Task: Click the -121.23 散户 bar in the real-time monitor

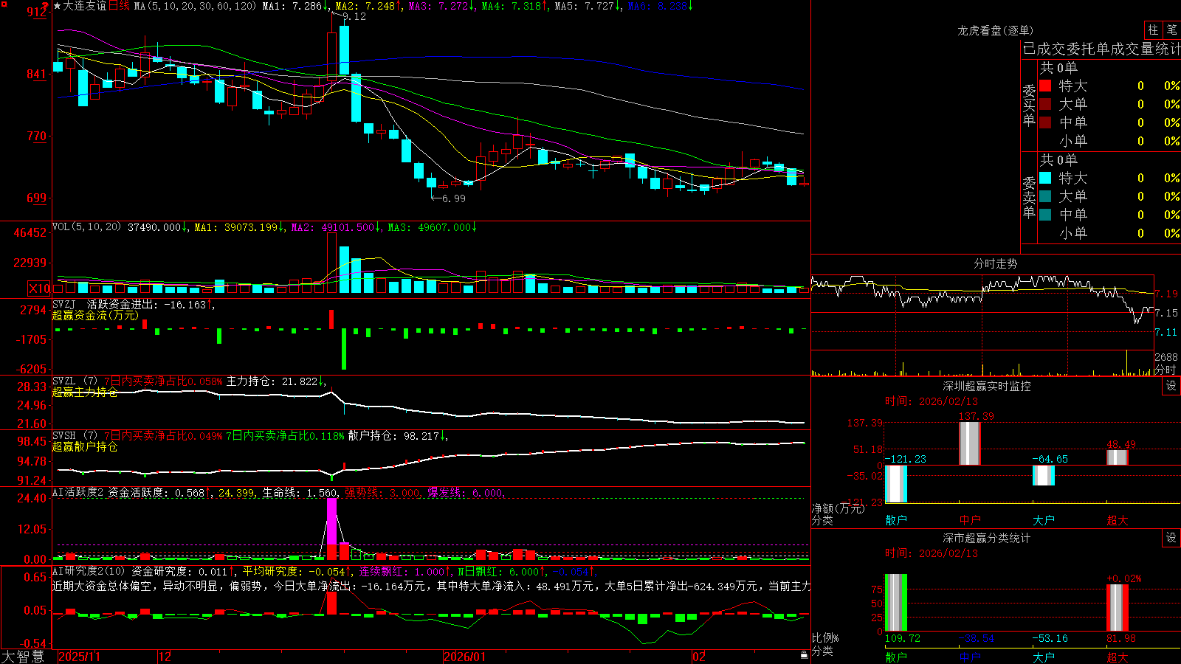Action: point(895,484)
